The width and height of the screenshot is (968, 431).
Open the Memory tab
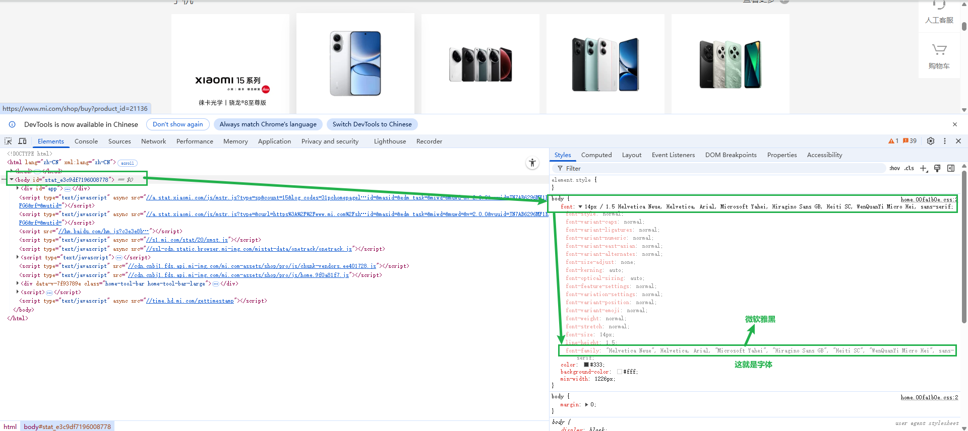[235, 141]
